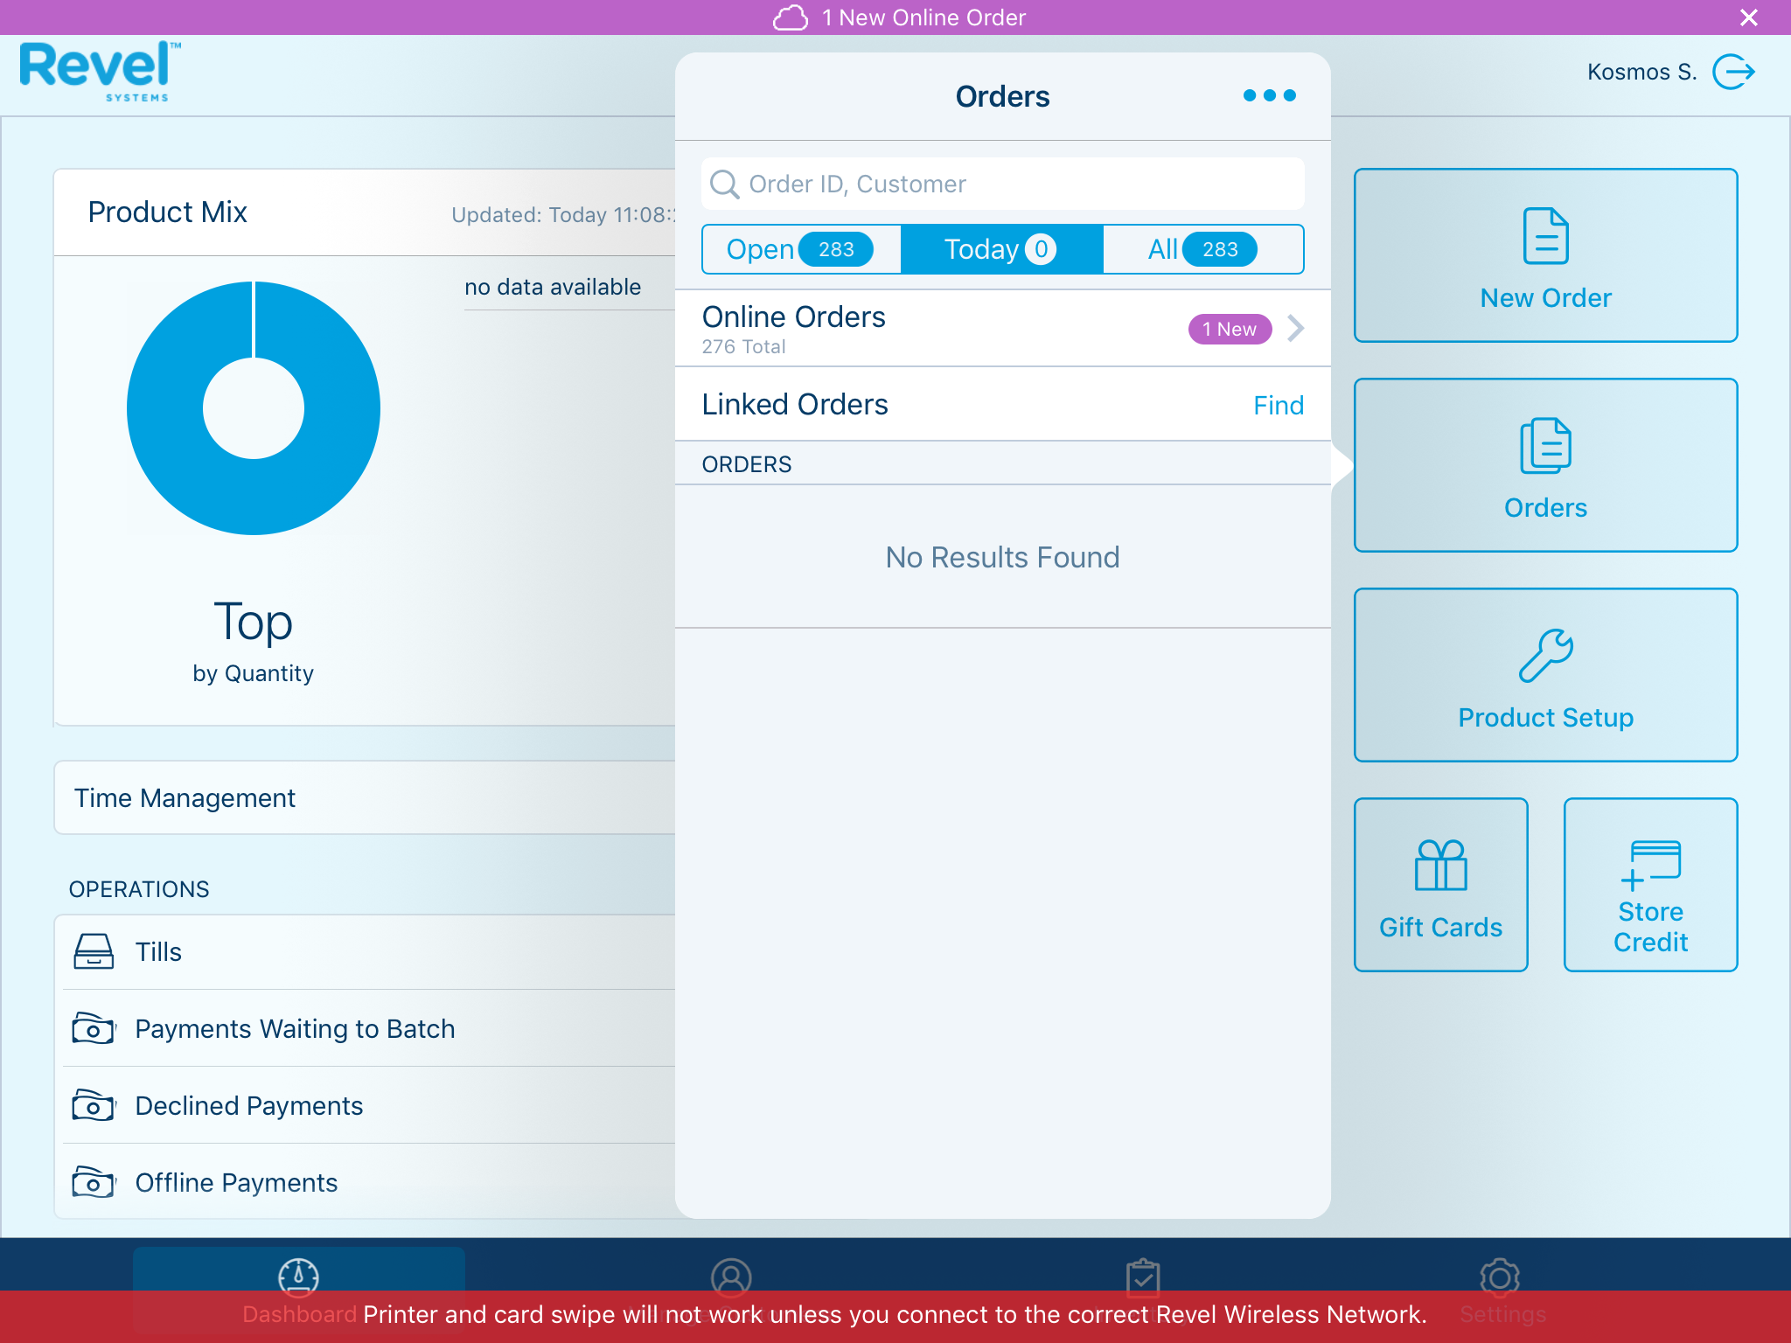
Task: Open the Online Orders row
Action: click(1002, 329)
